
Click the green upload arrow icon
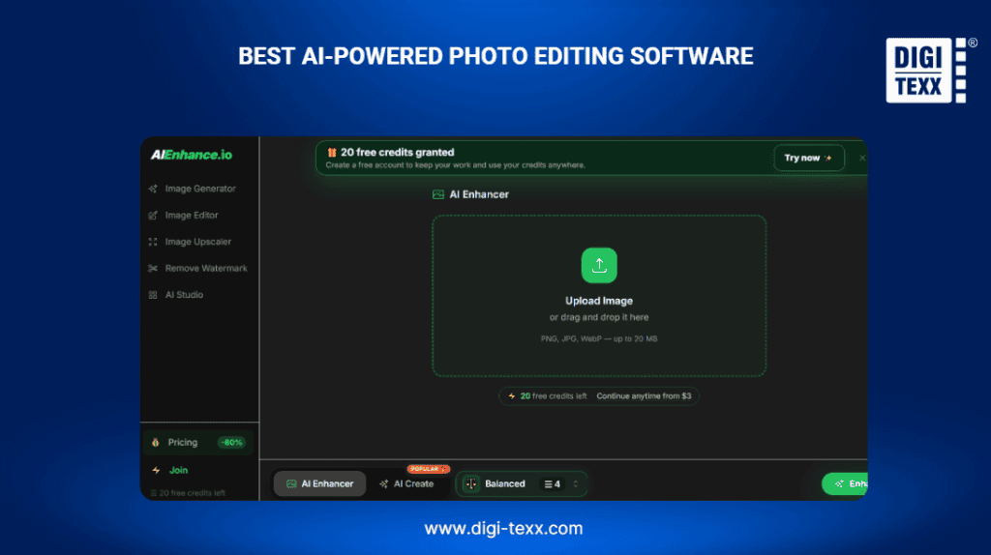(599, 265)
